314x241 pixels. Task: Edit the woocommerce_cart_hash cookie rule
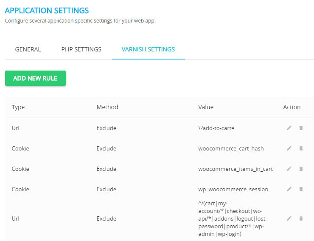pyautogui.click(x=289, y=148)
